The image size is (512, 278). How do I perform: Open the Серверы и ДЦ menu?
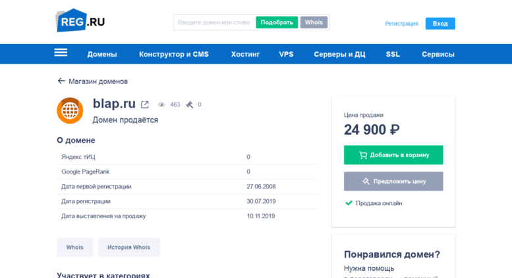point(339,55)
